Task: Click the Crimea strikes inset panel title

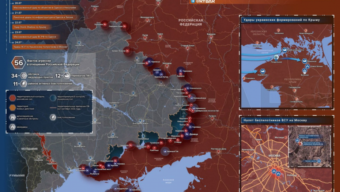Action: click(280, 20)
